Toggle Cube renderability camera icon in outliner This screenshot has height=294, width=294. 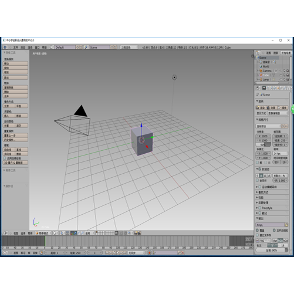[288, 75]
